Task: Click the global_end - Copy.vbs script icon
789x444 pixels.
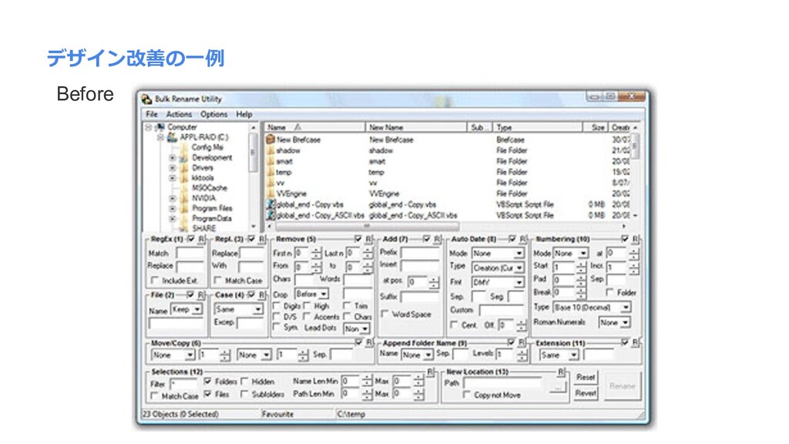Action: (270, 204)
